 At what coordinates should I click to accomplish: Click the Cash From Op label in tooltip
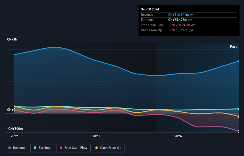point(151,30)
